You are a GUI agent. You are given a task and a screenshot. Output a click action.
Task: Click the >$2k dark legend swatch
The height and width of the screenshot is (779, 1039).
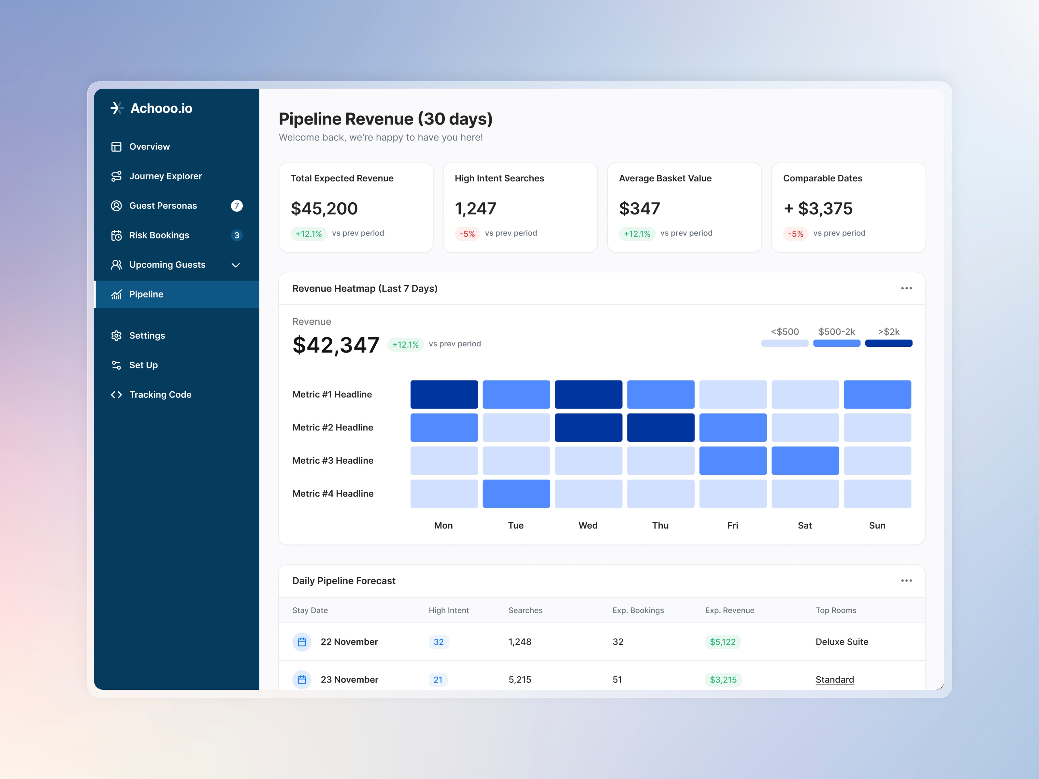pyautogui.click(x=888, y=343)
